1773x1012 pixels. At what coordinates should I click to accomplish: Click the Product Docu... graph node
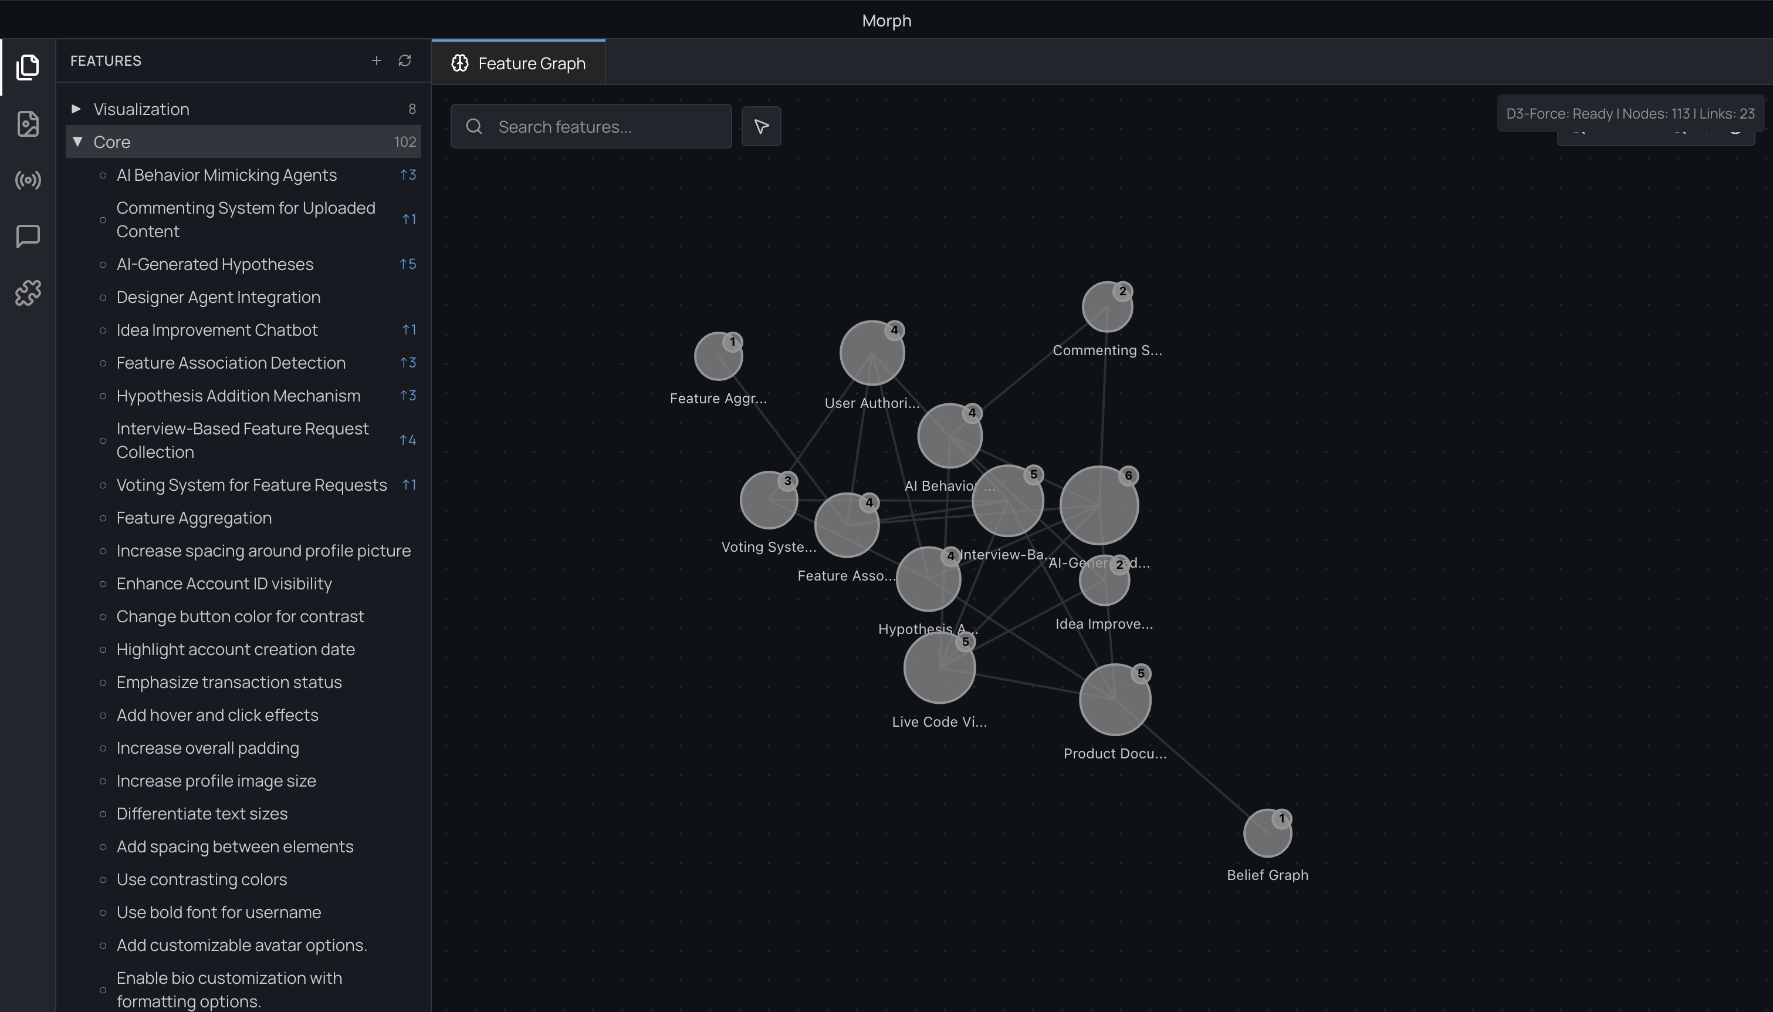tap(1115, 700)
